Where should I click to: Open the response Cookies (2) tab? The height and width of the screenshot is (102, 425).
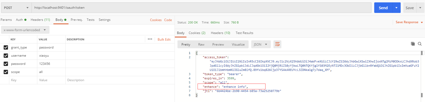click(197, 33)
